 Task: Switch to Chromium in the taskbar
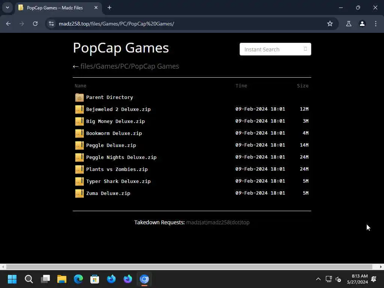pyautogui.click(x=144, y=279)
